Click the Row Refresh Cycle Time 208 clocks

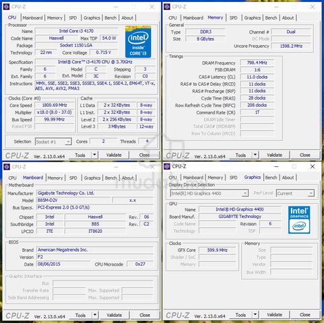click(x=257, y=105)
